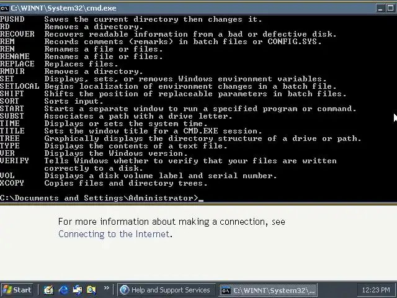
Task: Click the notepad-style quick launch icon
Action: [48, 290]
